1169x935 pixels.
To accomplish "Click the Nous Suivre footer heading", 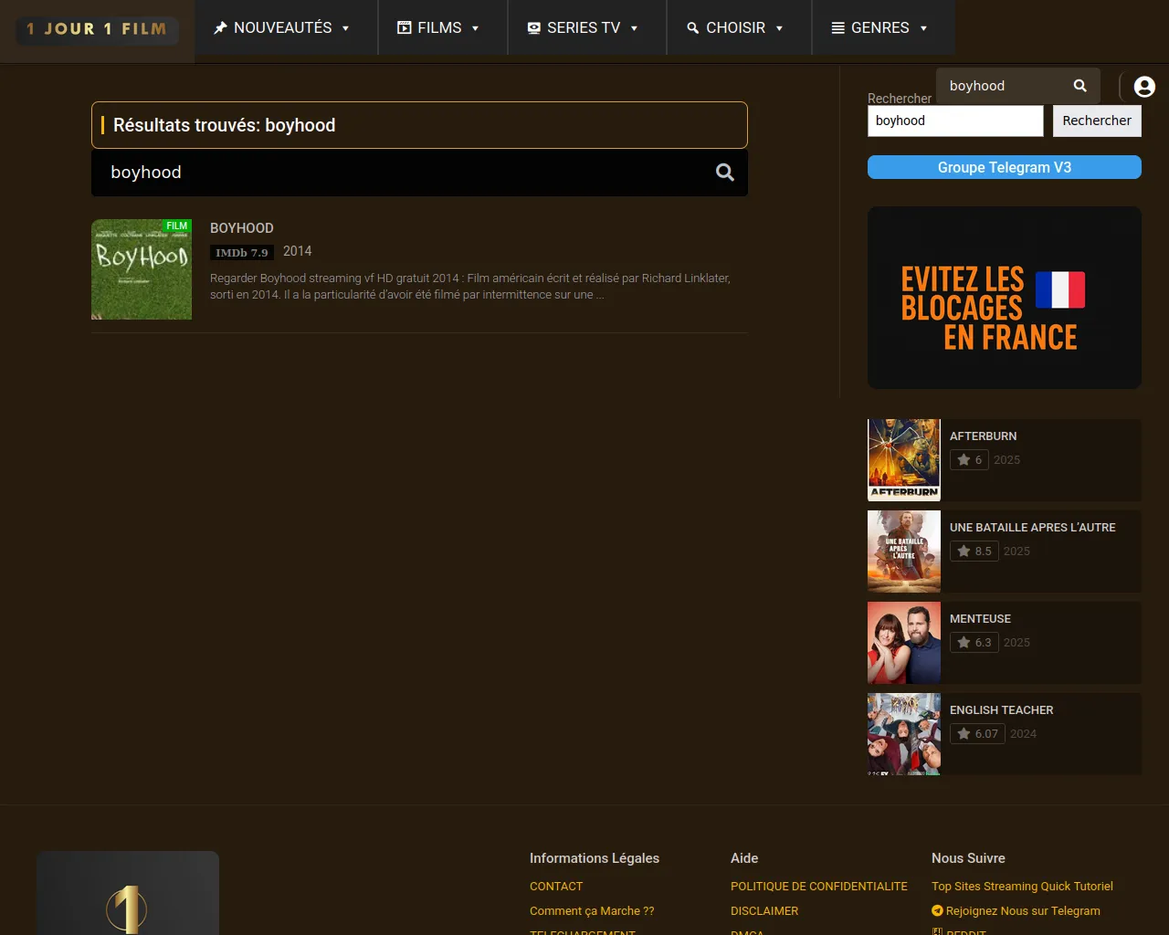I will [x=968, y=858].
